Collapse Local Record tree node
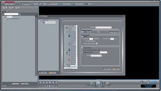161x91 pixels. point(65,64)
